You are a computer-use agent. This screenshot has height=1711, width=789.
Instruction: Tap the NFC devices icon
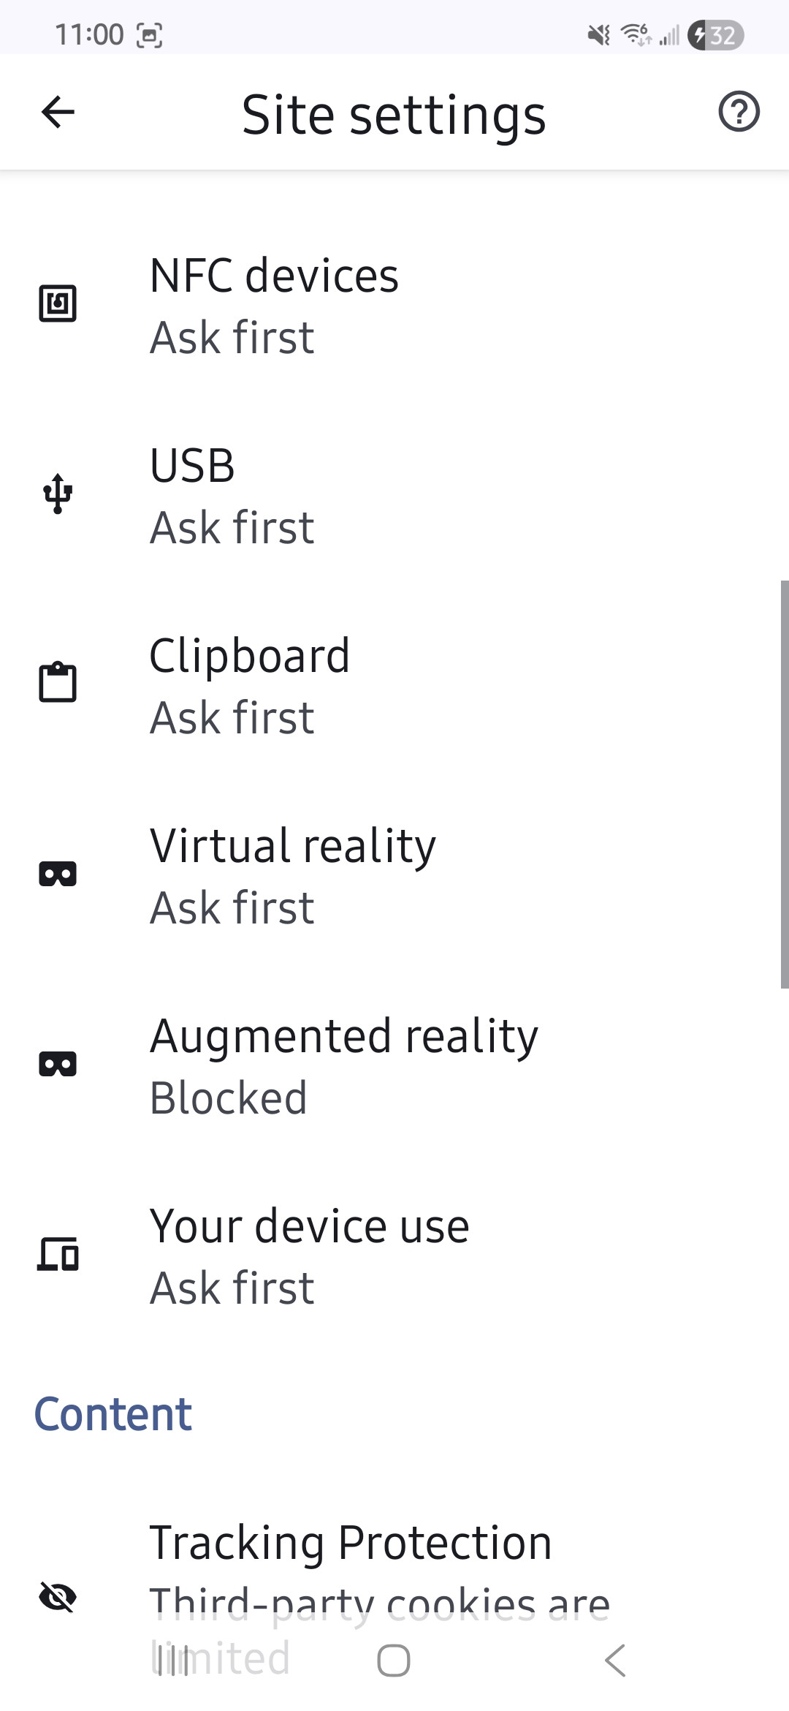(58, 303)
